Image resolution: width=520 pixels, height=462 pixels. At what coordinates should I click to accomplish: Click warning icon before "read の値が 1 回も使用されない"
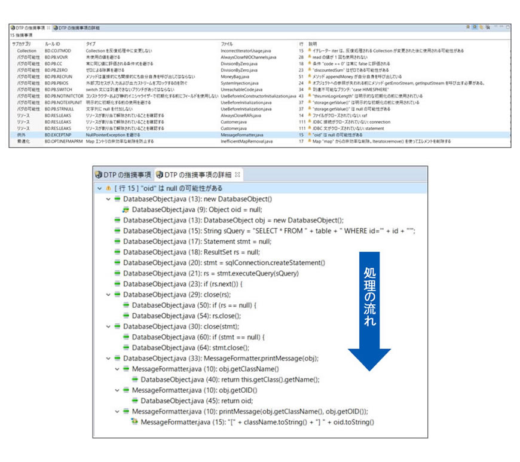point(310,57)
